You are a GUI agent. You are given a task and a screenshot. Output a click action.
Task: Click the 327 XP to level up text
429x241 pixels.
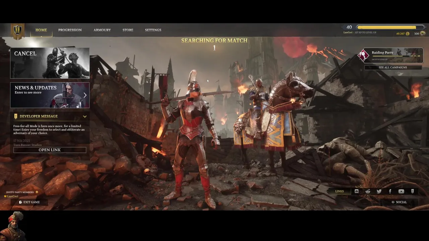(365, 32)
